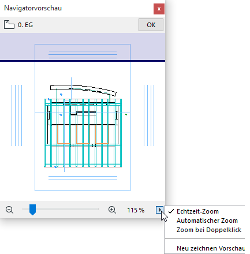Uncheck the Echtzeit-Zoom option
Screen dimensions: 250x254
[x=197, y=211]
